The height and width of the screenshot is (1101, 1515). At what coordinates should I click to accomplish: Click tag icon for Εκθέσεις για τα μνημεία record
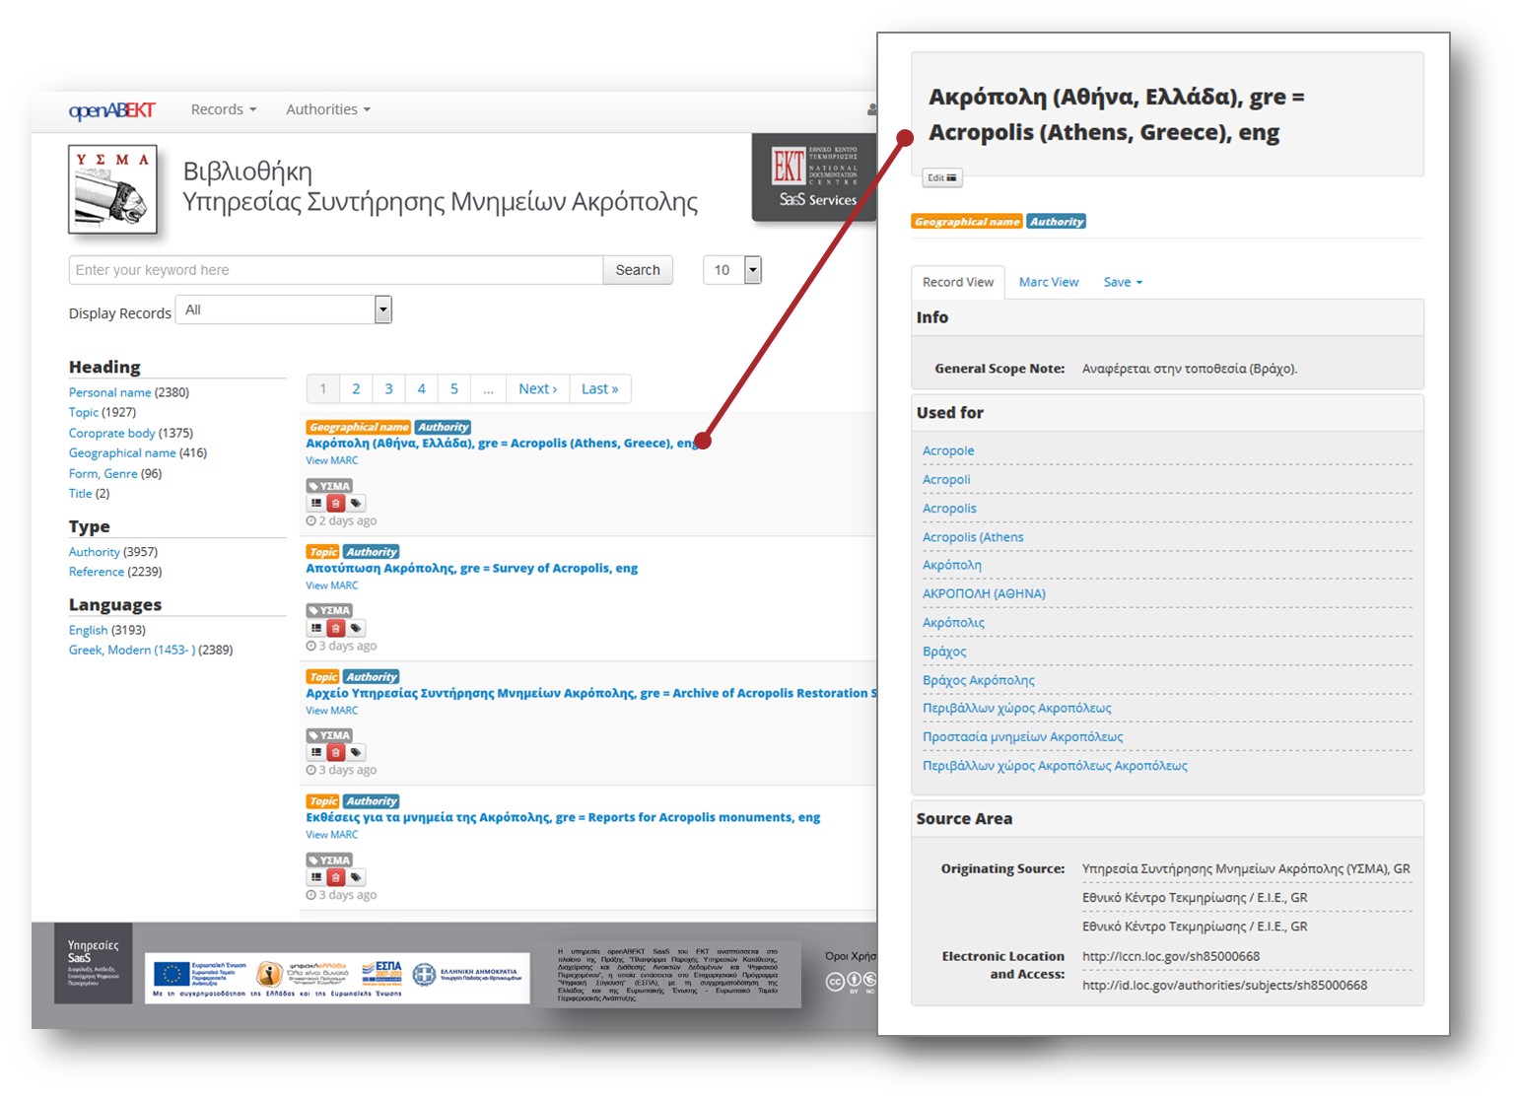pyautogui.click(x=356, y=877)
